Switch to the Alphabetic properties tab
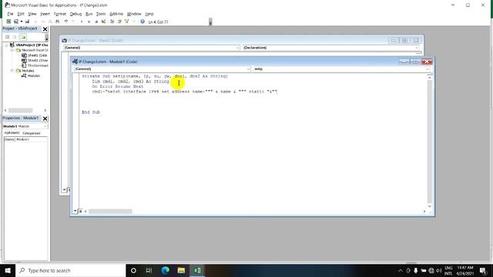493x277 pixels. (12, 133)
